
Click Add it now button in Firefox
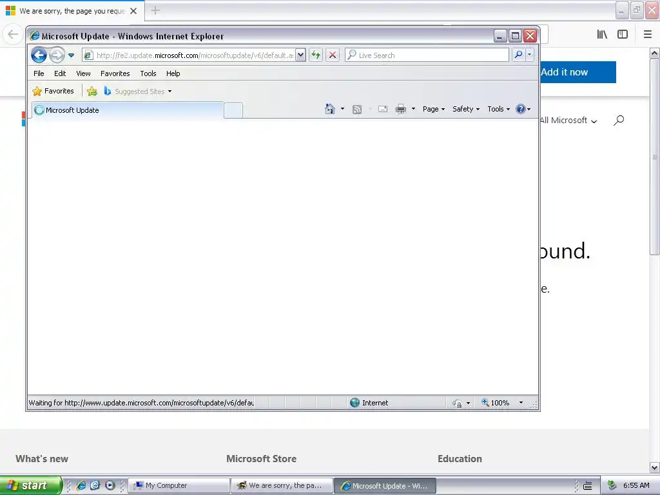[x=578, y=72]
